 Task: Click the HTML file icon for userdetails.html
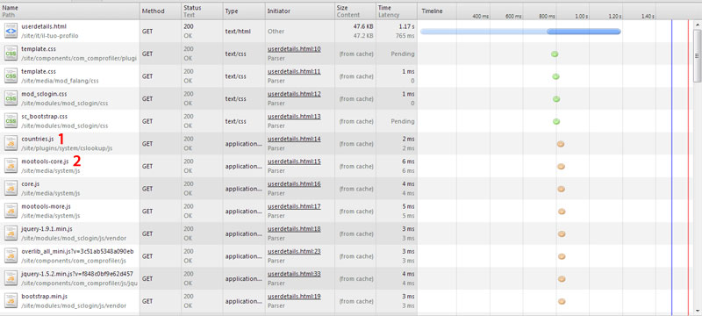point(11,31)
